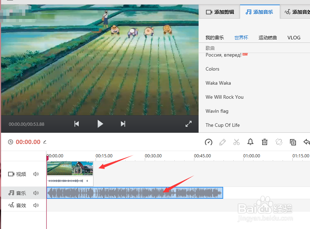
Task: Click the dashed link icon in toolbar
Action: 279,142
